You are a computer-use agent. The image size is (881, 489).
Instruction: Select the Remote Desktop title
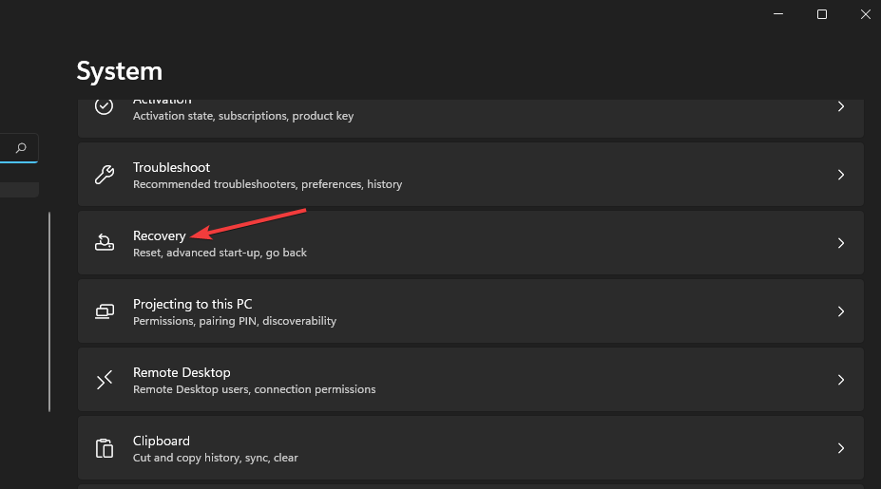[182, 372]
